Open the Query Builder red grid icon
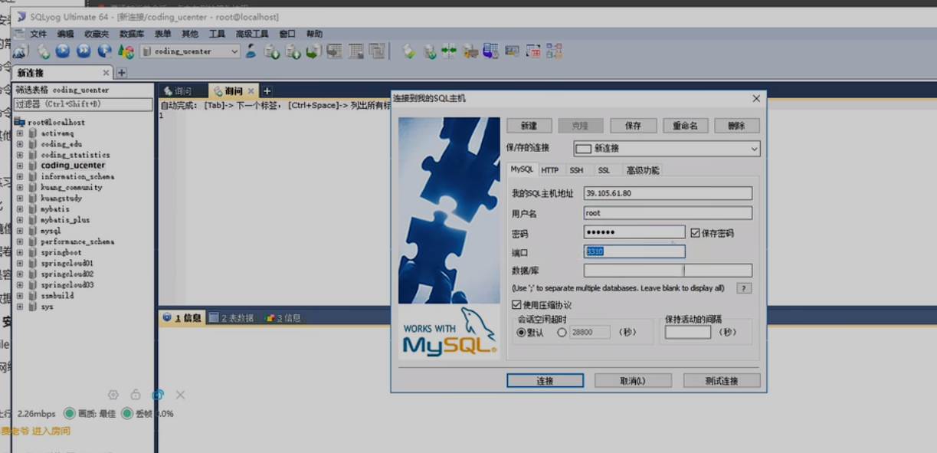 tap(532, 51)
